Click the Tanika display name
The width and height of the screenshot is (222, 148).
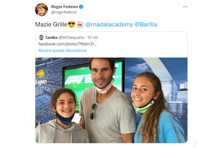[x=51, y=38]
